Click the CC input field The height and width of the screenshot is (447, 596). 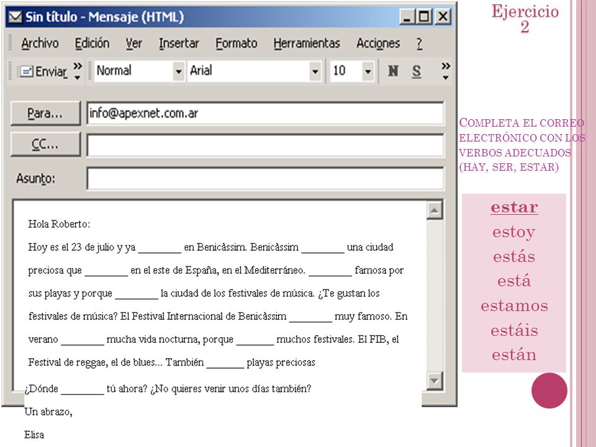click(265, 145)
